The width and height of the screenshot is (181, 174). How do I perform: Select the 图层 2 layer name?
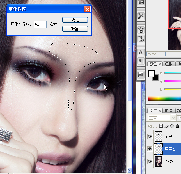click(x=170, y=149)
